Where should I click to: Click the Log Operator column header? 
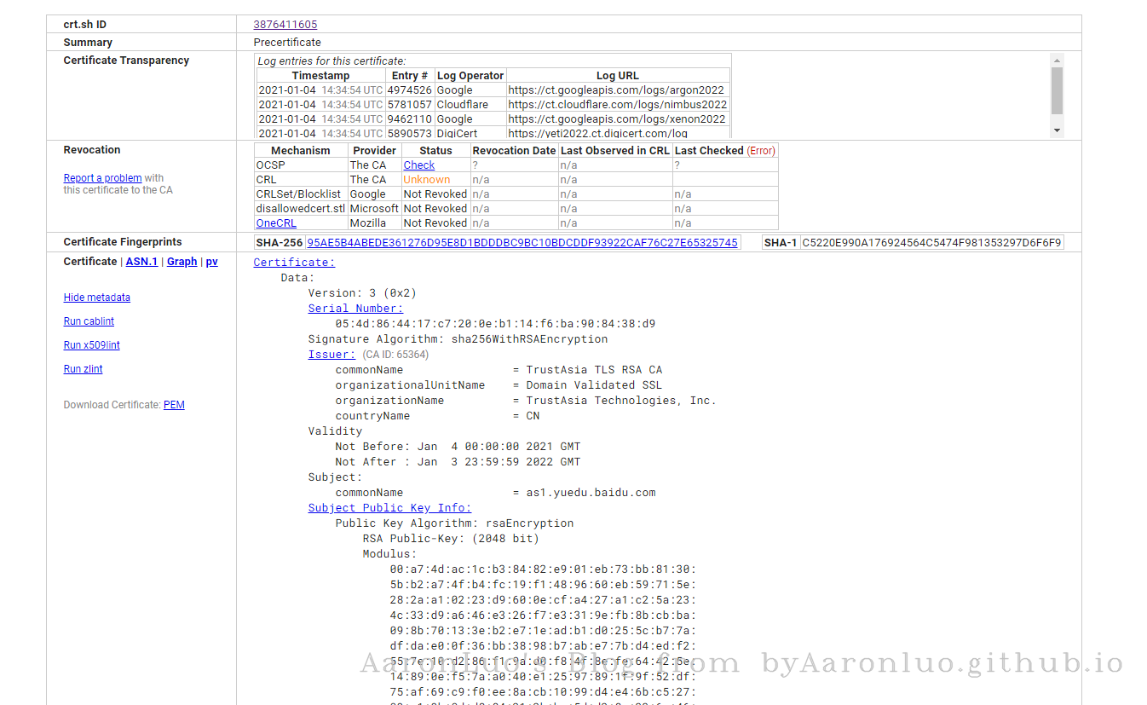coord(470,76)
